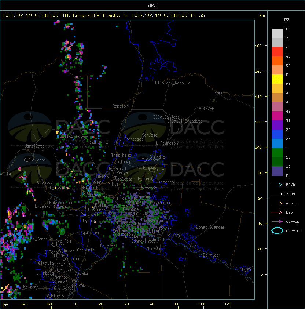Image resolution: width=305 pixels, height=309 pixels.
Task: Click the 'La_Carrera' place label
Action: (x=41, y=239)
